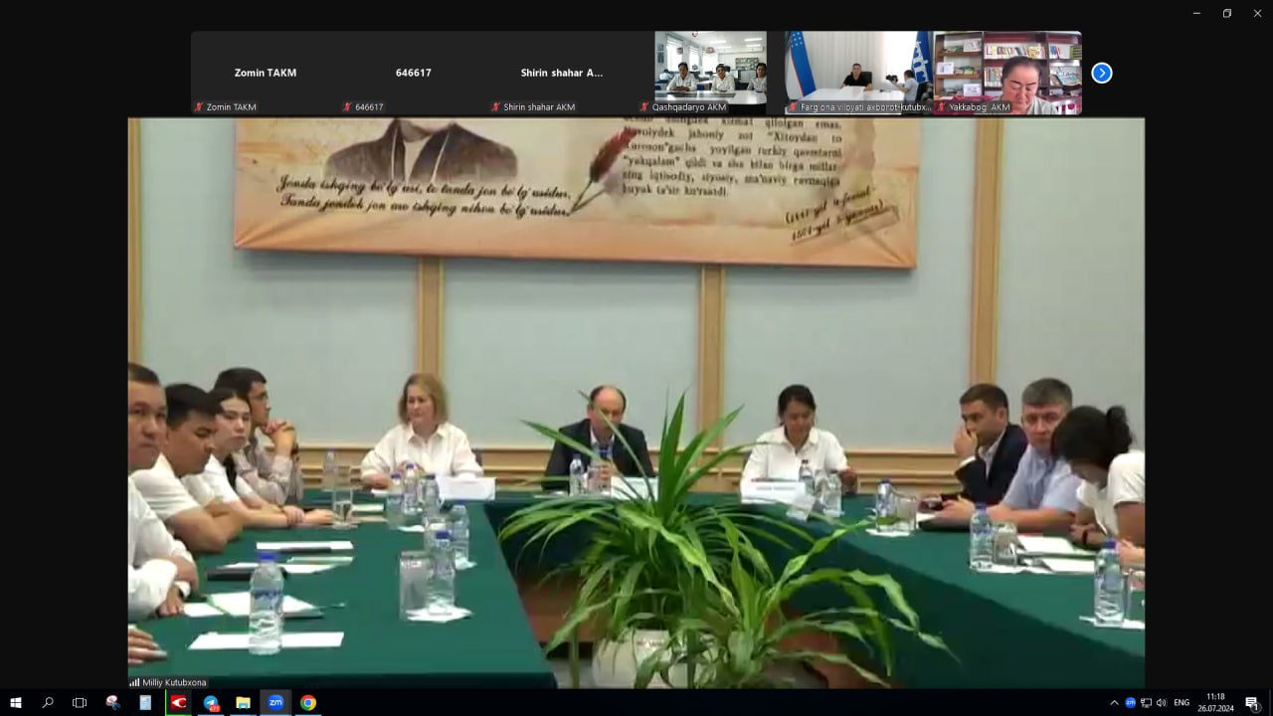Open the volume control in system tray
Viewport: 1273px width, 716px height.
pyautogui.click(x=1161, y=702)
